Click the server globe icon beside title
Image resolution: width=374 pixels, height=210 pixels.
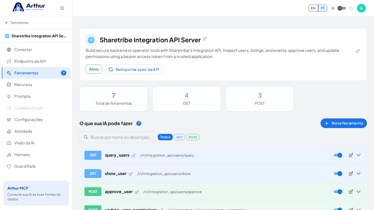click(x=91, y=40)
